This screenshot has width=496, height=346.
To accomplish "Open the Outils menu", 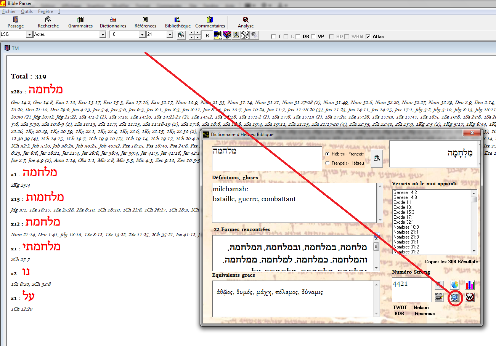I will 27,11.
